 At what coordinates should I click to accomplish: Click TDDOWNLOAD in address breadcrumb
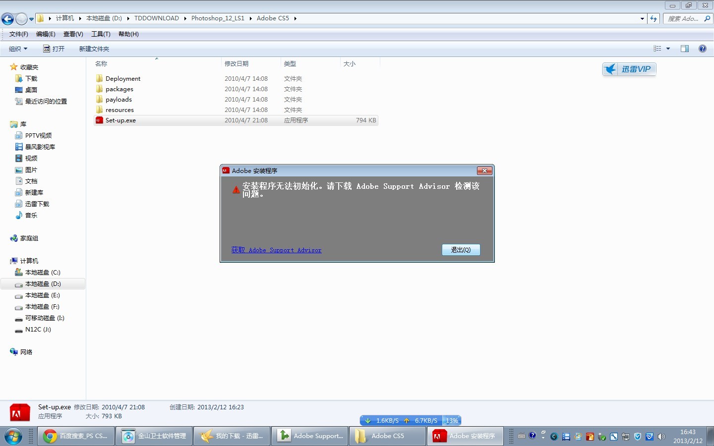(x=157, y=18)
